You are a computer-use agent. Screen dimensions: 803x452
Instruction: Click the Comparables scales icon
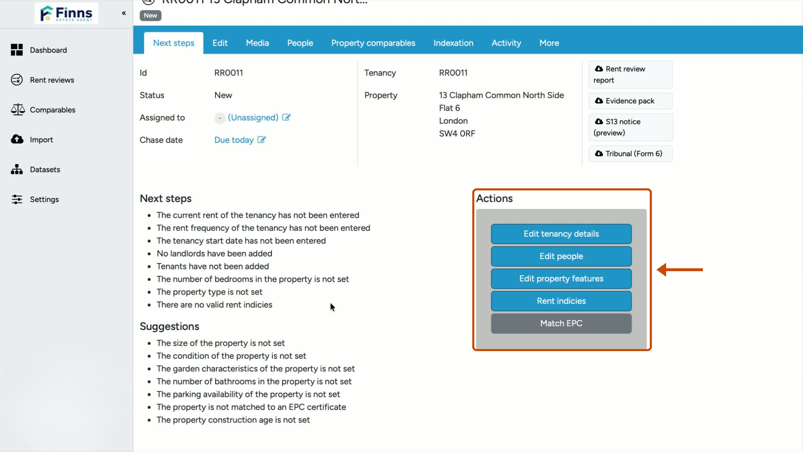(x=18, y=110)
